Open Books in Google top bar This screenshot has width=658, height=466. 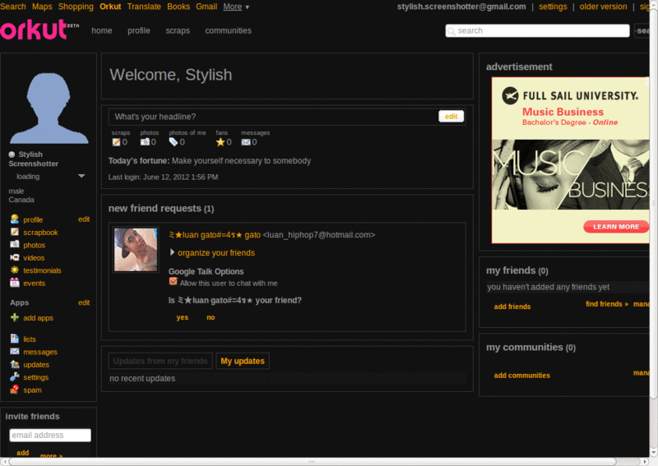[x=178, y=7]
